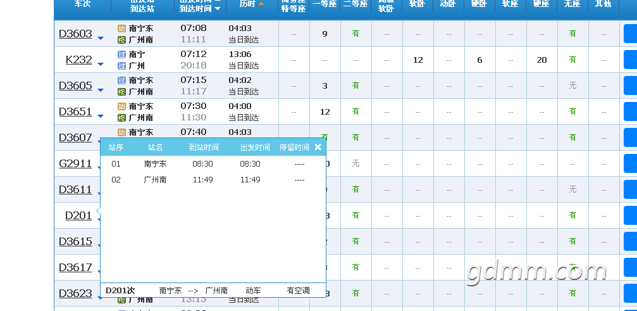The width and height of the screenshot is (637, 311).
Task: Click terminal station icon beside D3603 广州南
Action: (x=121, y=40)
